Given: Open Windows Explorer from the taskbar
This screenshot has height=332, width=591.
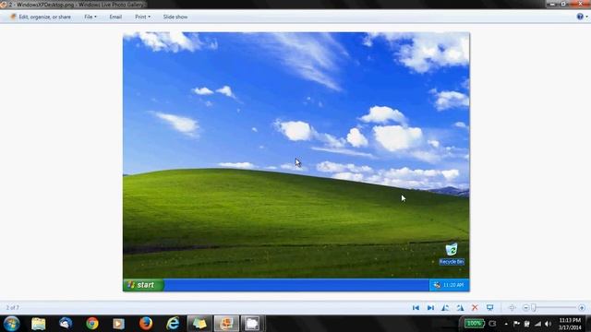Looking at the screenshot, I should click(x=39, y=324).
